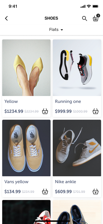Screen dimensions: 103x224
Task: Open the blue lace-up shoes thumbnail
Action: [x=77, y=212]
